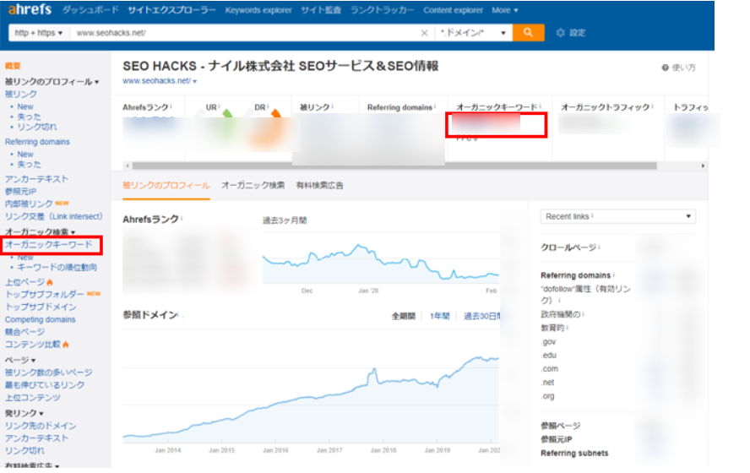Screen dimensions: 750x473
Task: Click the info icon beside Ahrefsランク metric
Action: (171, 106)
